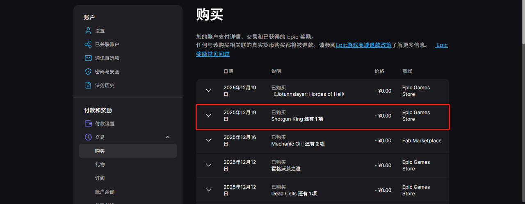Screen dimensions: 525x204
Task: Collapse the 交易 section using its chevron
Action: pos(167,137)
